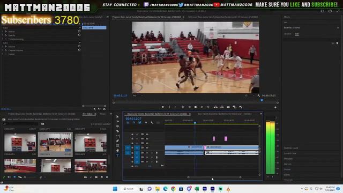Open Edit tab in Essential Graphics
Viewport: 343px width, 193px height.
[x=297, y=34]
